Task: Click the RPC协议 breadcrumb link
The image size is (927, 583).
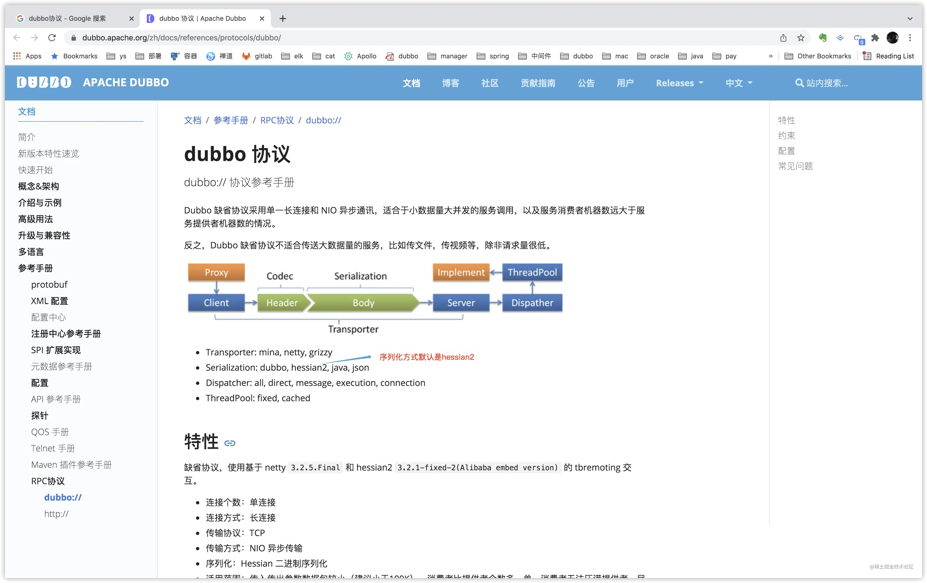Action: click(277, 120)
